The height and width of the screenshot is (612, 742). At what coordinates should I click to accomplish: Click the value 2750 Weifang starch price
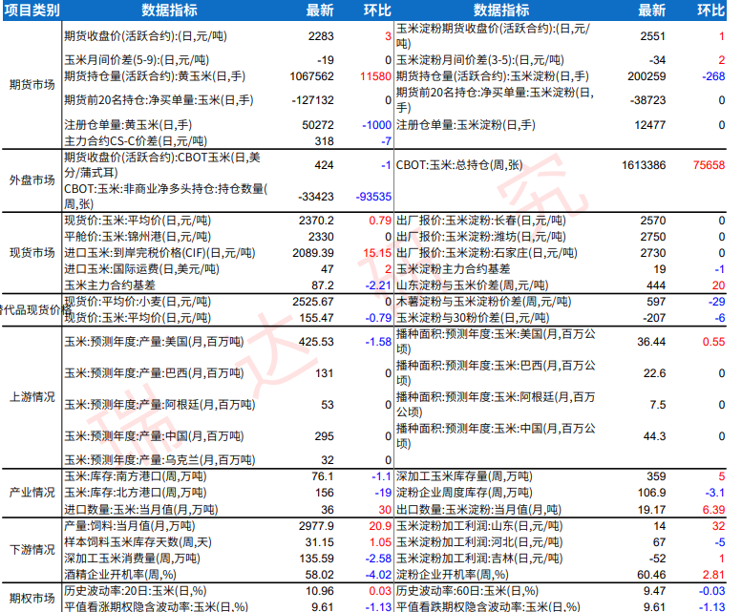coord(652,237)
